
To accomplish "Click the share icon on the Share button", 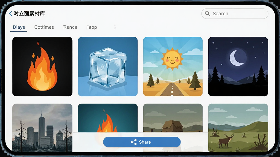I will coord(134,142).
